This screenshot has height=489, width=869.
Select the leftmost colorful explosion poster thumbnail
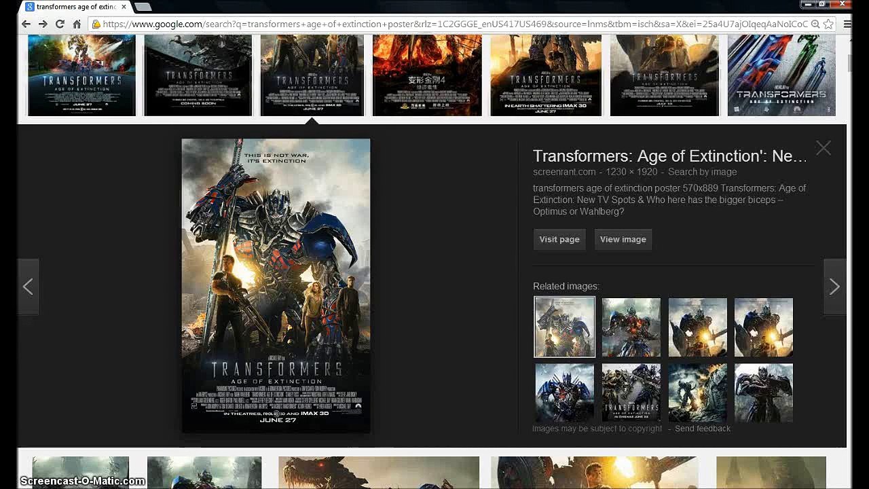click(x=81, y=75)
